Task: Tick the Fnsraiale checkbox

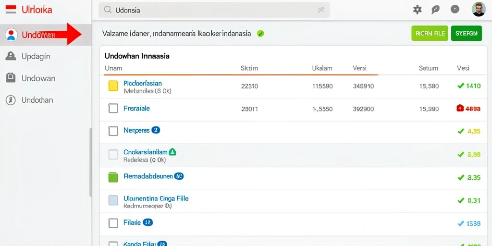Action: (x=113, y=109)
